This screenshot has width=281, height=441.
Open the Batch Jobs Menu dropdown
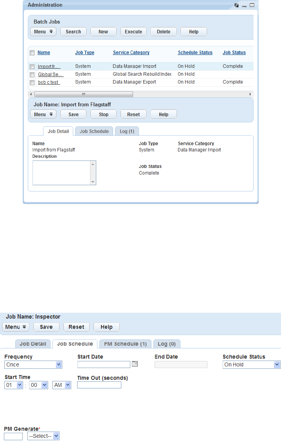[x=43, y=32]
